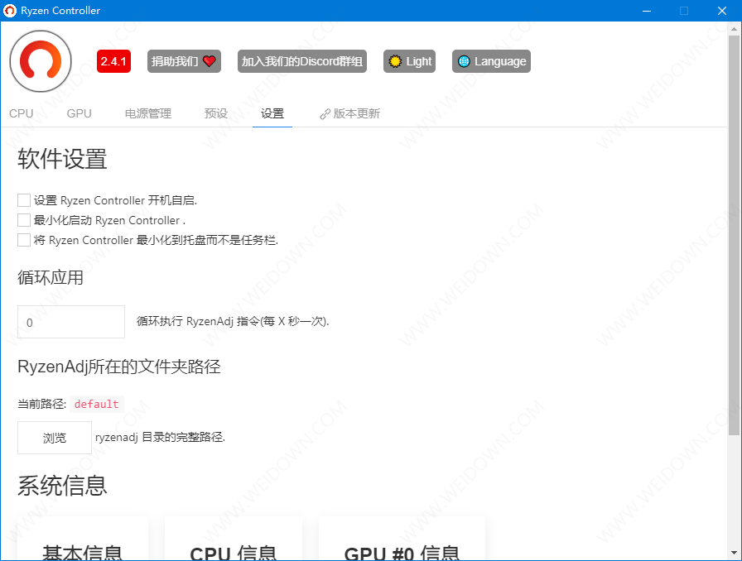This screenshot has width=742, height=561.
Task: Switch to the CPU tab
Action: [x=22, y=113]
